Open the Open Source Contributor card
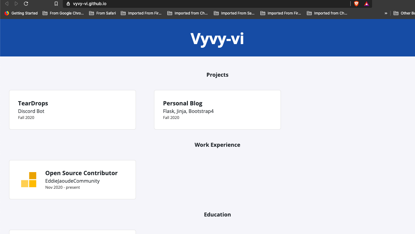This screenshot has width=415, height=234. 72,180
